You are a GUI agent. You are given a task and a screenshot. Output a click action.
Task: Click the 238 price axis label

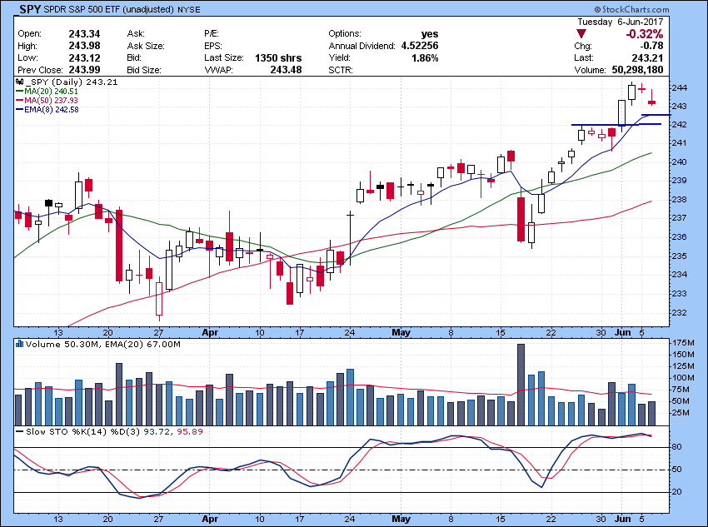pyautogui.click(x=680, y=200)
